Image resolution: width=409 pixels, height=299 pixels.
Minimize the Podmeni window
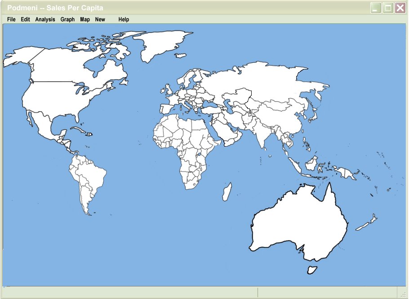[x=376, y=8]
